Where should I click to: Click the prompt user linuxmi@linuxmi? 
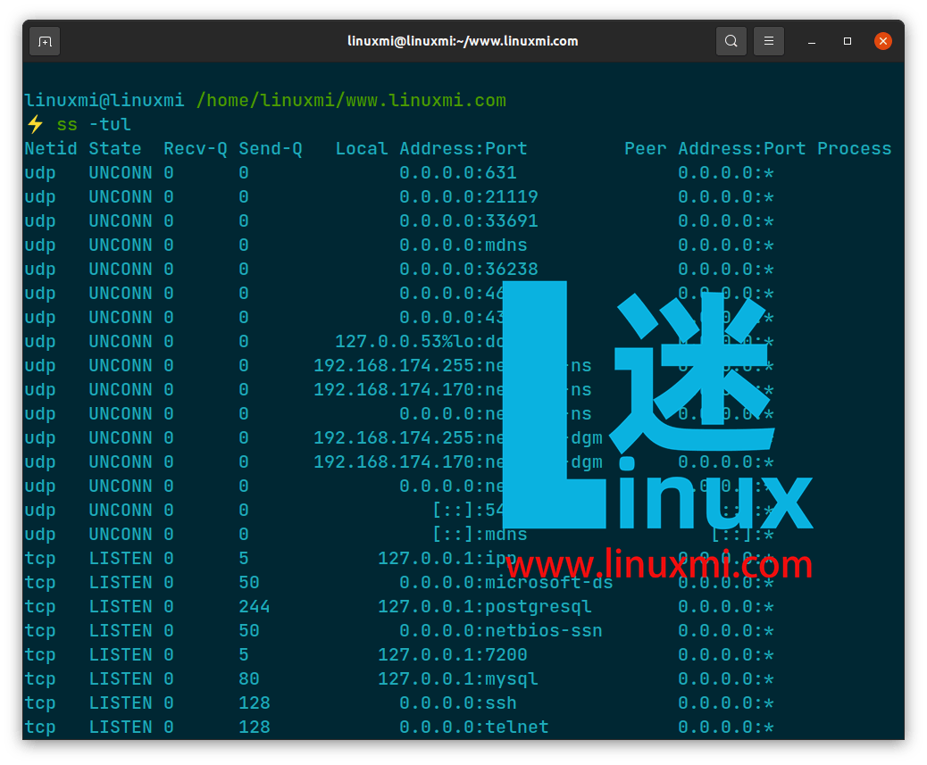tap(104, 101)
